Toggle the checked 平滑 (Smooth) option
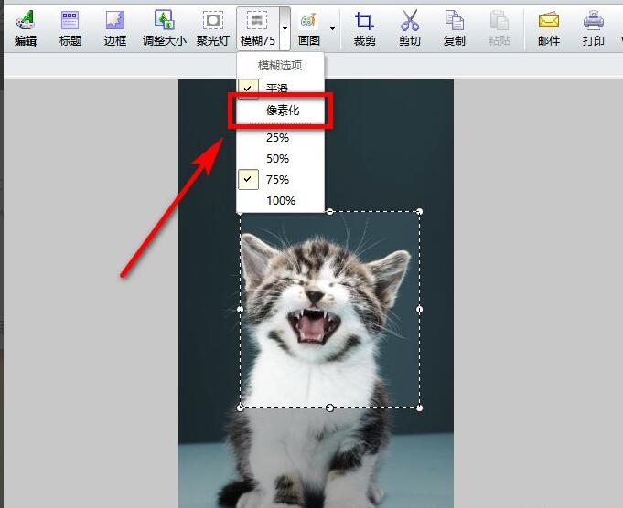The width and height of the screenshot is (623, 508). tap(275, 88)
